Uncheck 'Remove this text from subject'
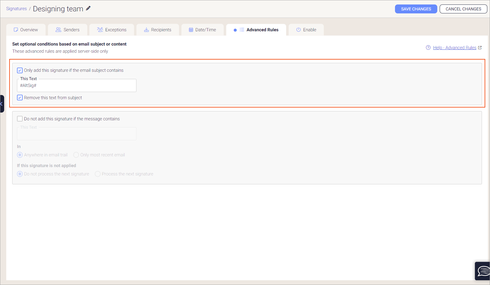Screen dimensions: 490x285 (20, 97)
